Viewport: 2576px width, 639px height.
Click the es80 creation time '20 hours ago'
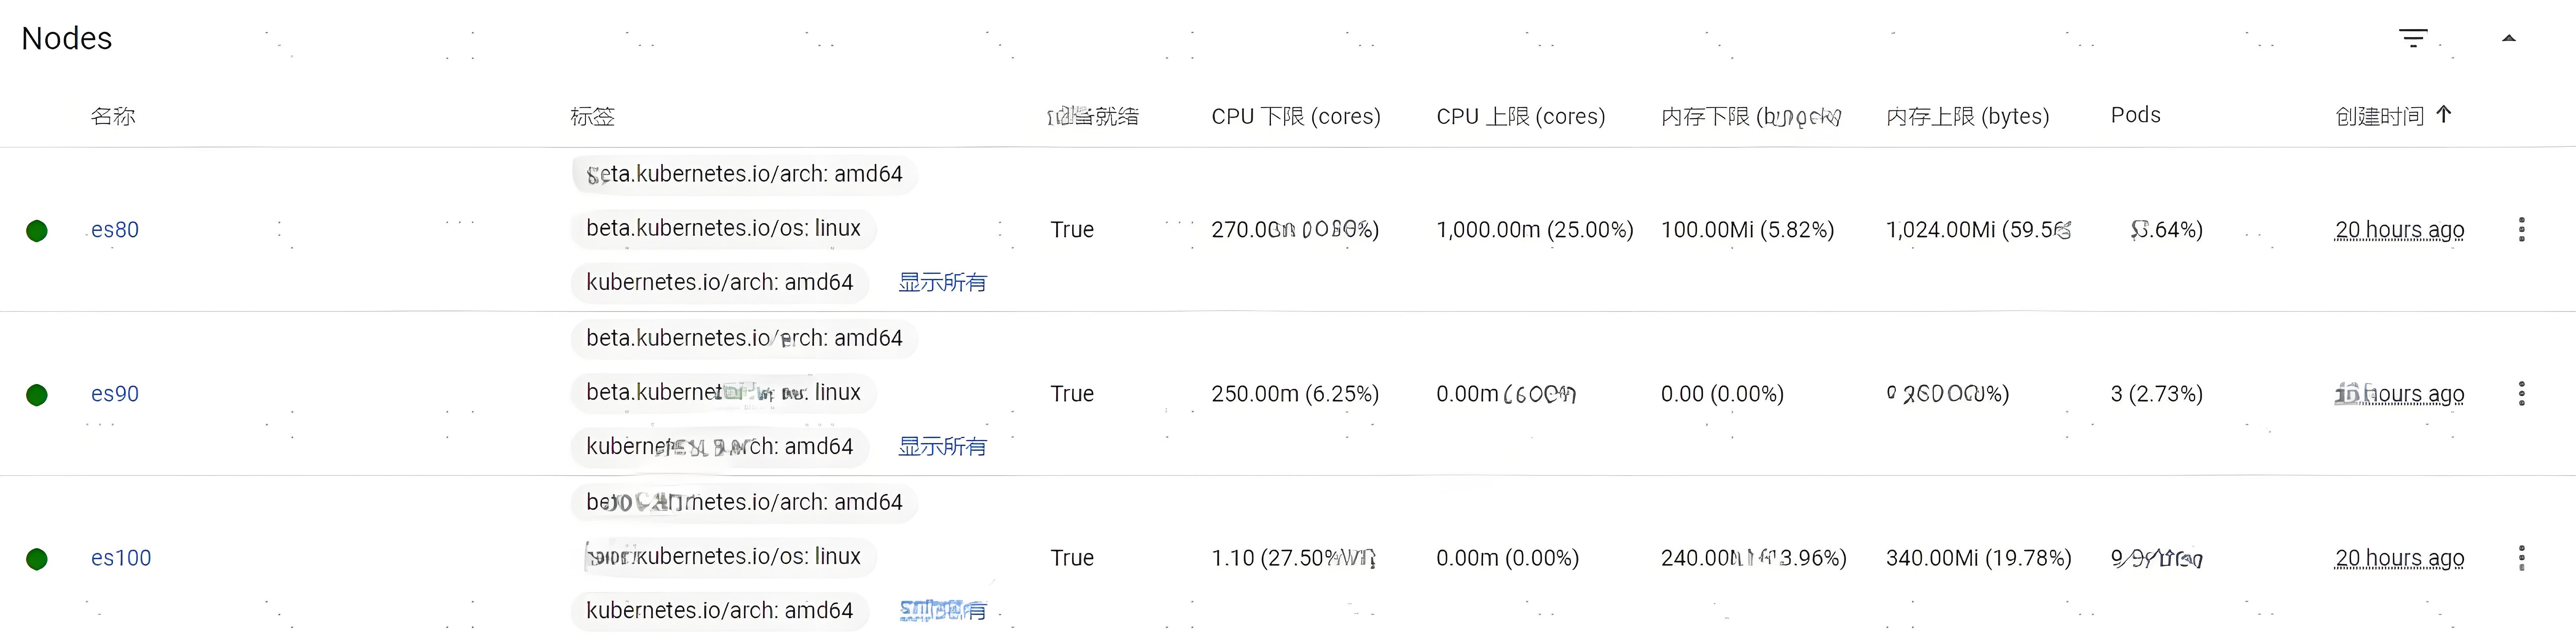coord(2399,230)
